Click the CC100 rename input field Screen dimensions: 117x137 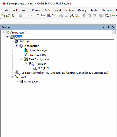point(64,37)
